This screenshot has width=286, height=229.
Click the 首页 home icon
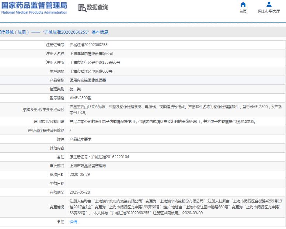coord(243,5)
